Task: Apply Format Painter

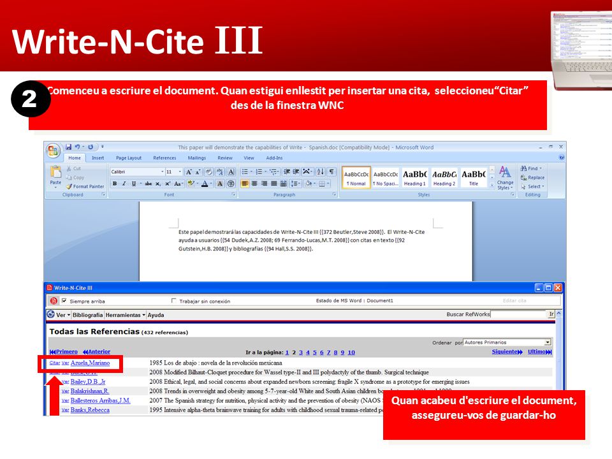Action: 85,187
